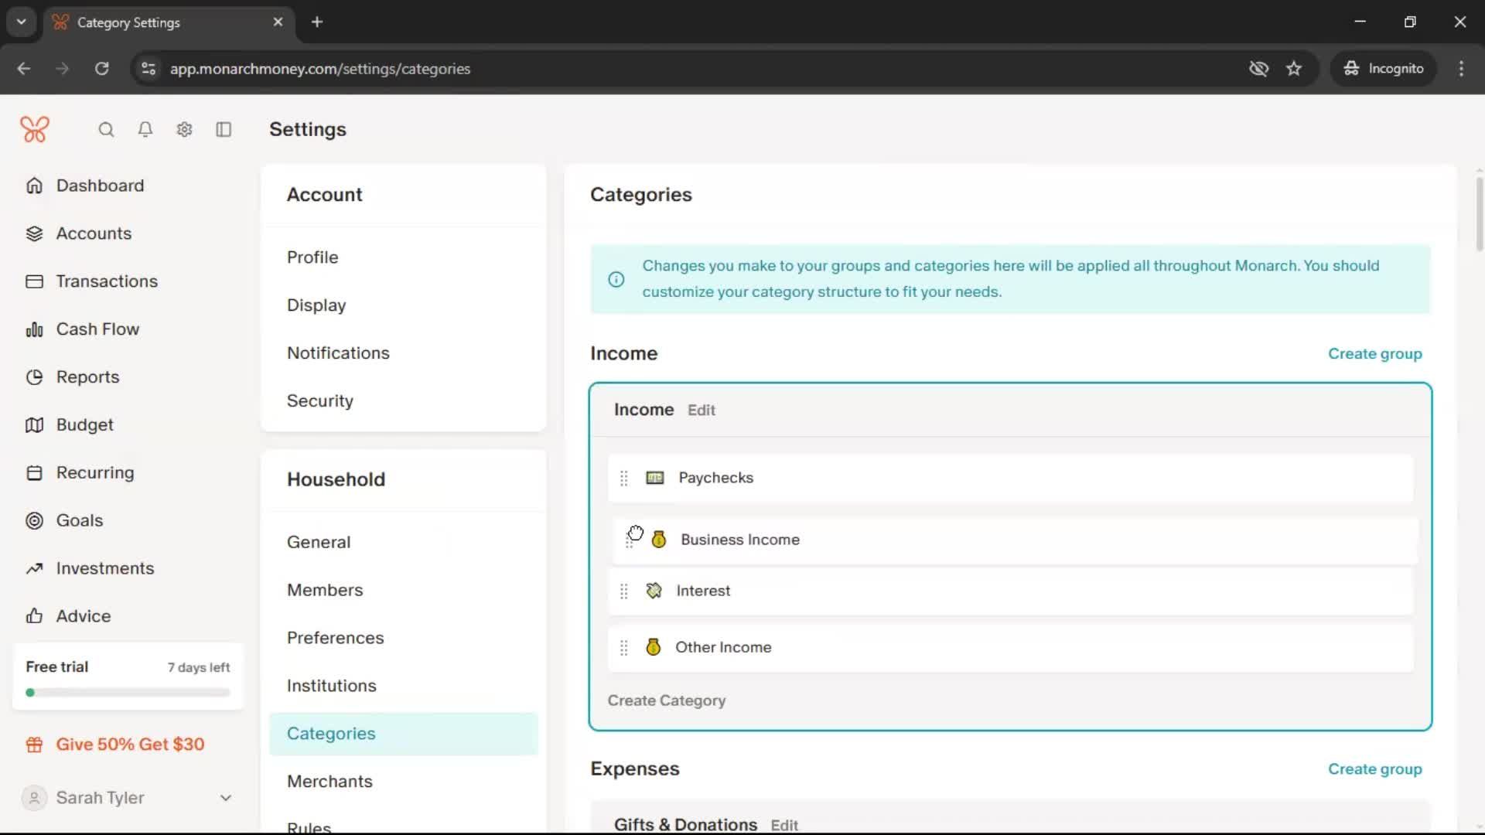Viewport: 1485px width, 835px height.
Task: Grab drag handle beside Paychecks
Action: pos(623,479)
